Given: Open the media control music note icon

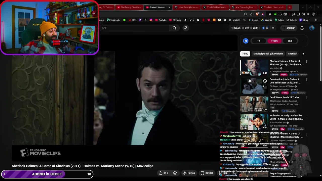Looking at the screenshot, I should click(x=293, y=14).
